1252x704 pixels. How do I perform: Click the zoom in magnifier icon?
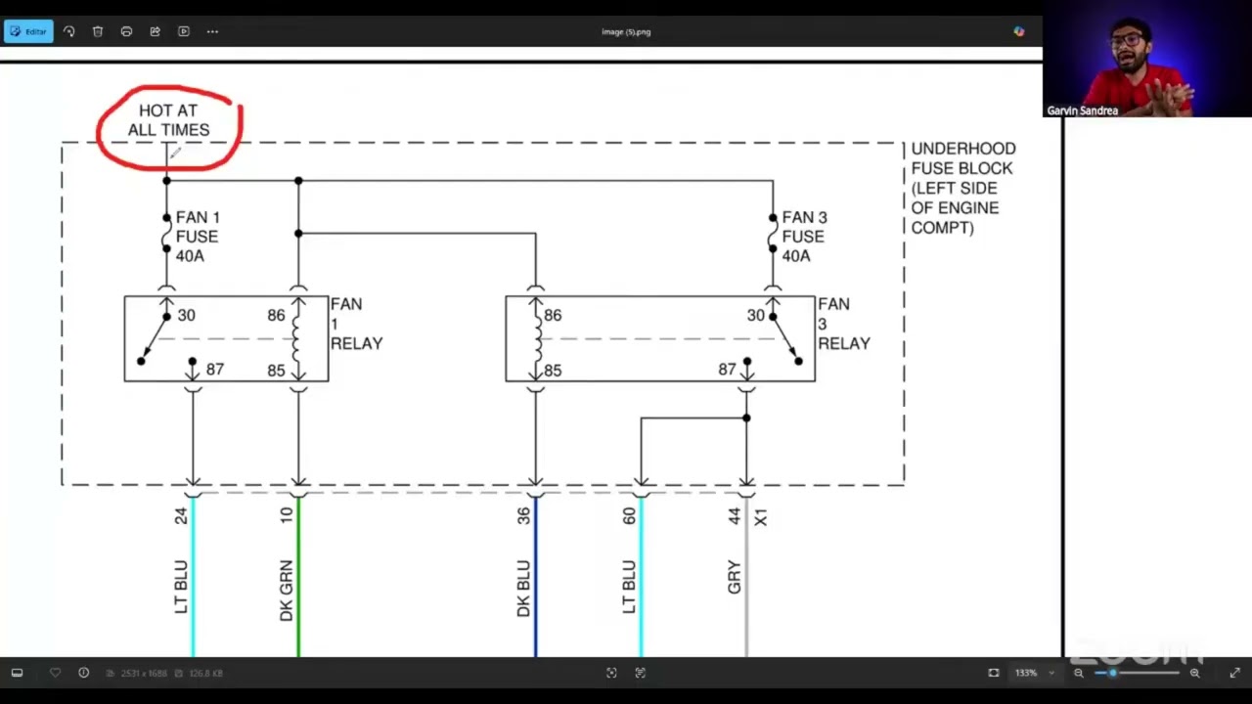1195,673
